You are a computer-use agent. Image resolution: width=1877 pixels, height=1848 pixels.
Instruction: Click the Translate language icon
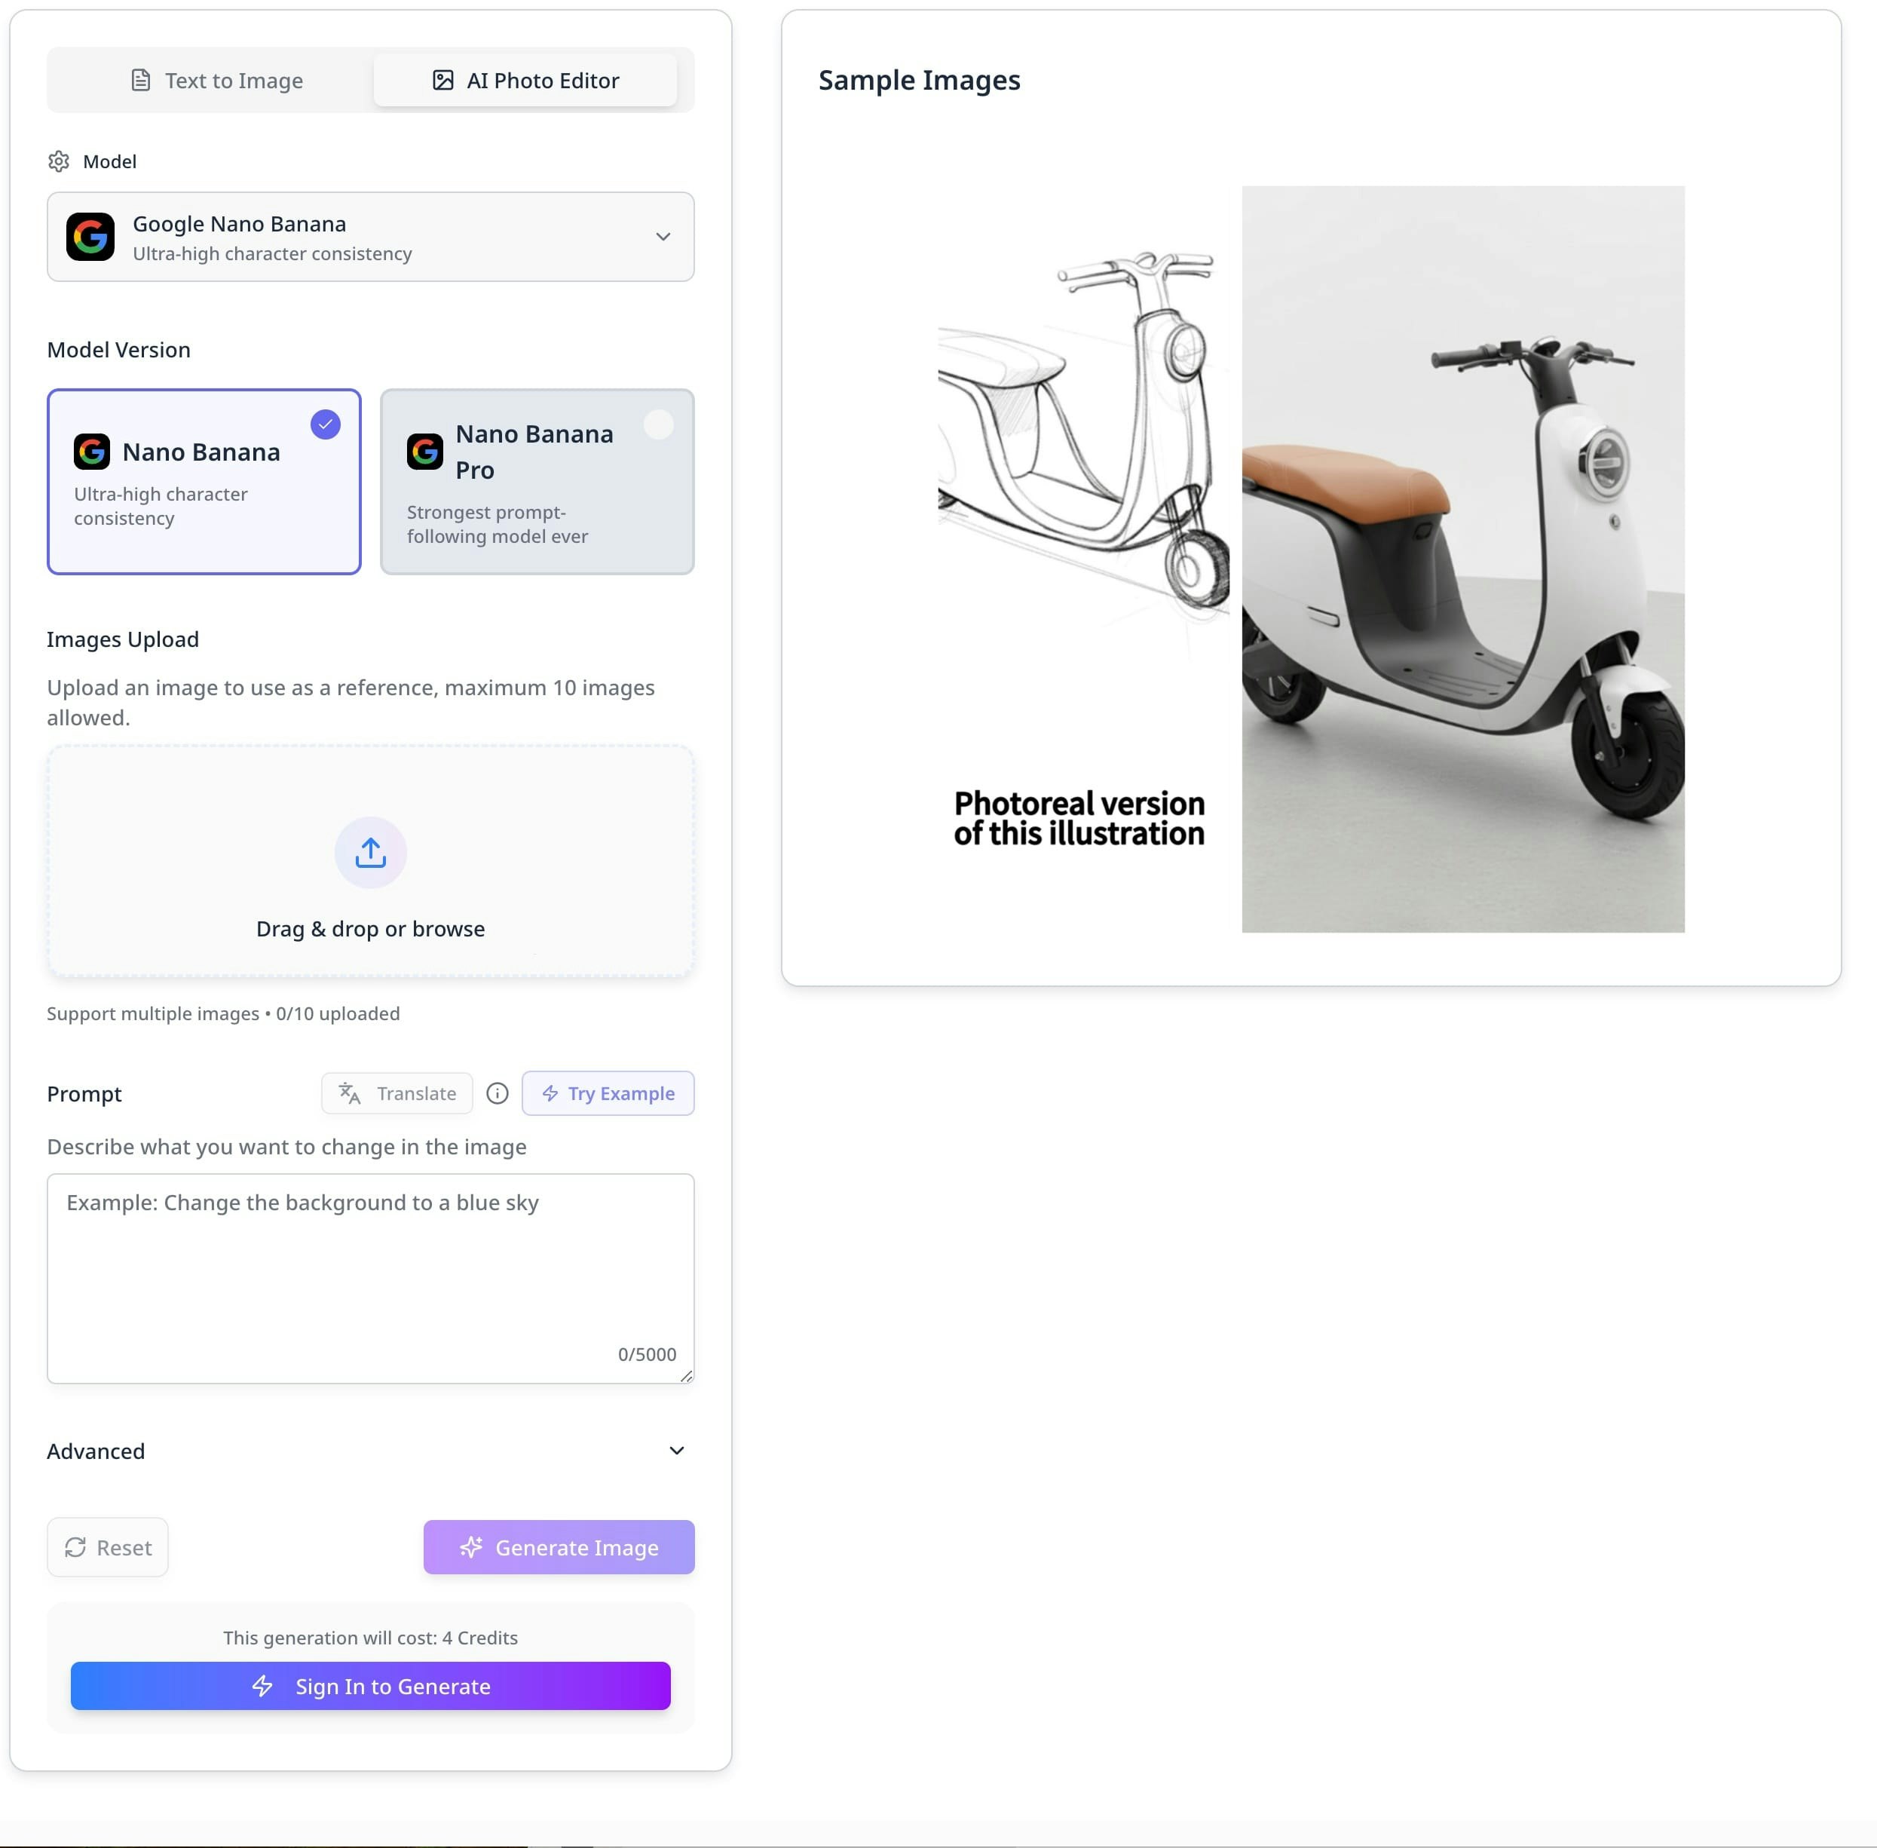(348, 1093)
